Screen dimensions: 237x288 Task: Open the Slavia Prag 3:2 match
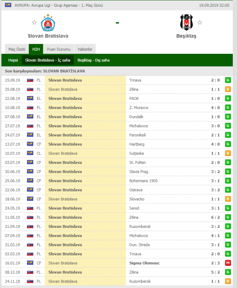[117, 172]
